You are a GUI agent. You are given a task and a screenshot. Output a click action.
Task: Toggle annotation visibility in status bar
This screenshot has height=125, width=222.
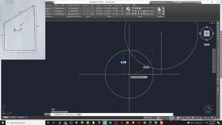178,118
